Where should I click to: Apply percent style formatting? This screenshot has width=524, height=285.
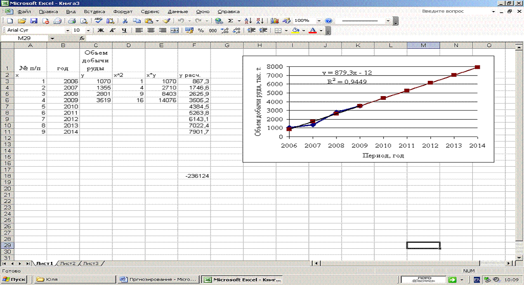pos(201,31)
